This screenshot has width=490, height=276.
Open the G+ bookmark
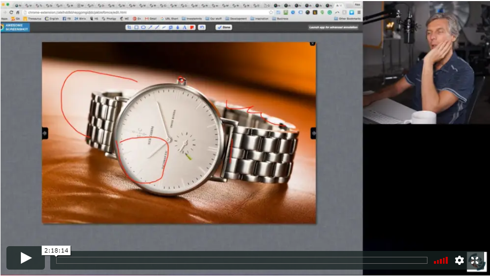point(137,19)
